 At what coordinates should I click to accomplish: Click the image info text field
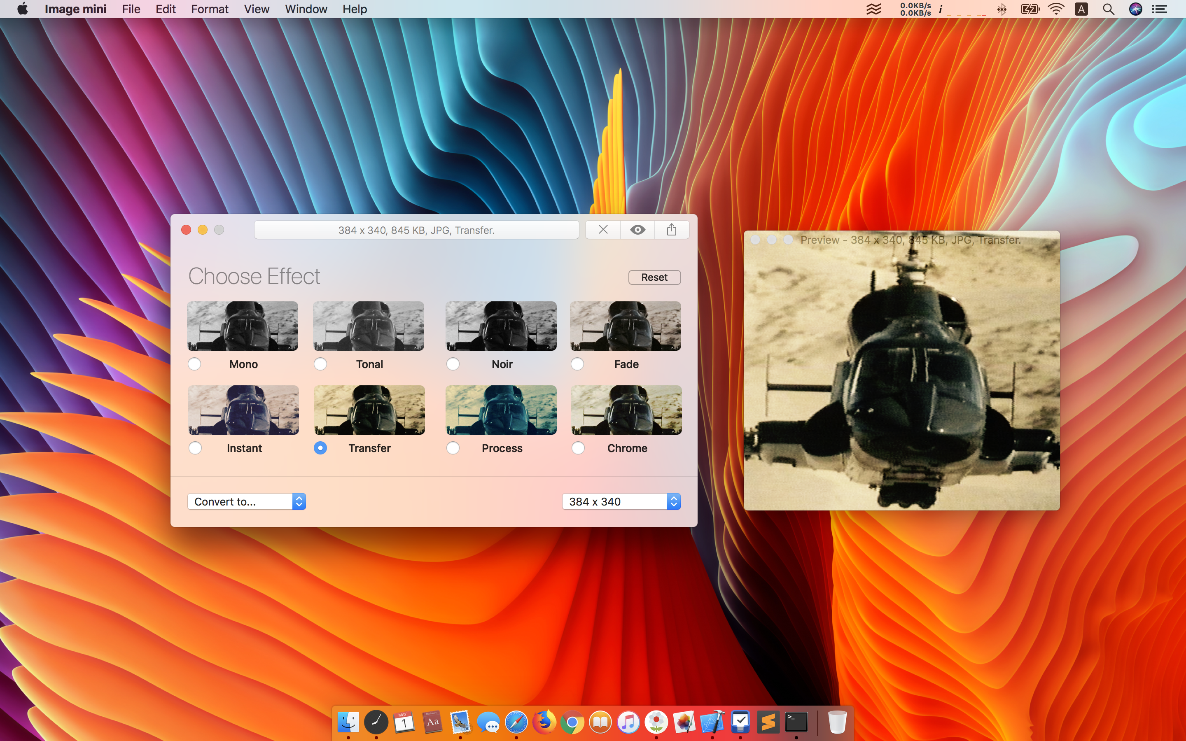[416, 230]
